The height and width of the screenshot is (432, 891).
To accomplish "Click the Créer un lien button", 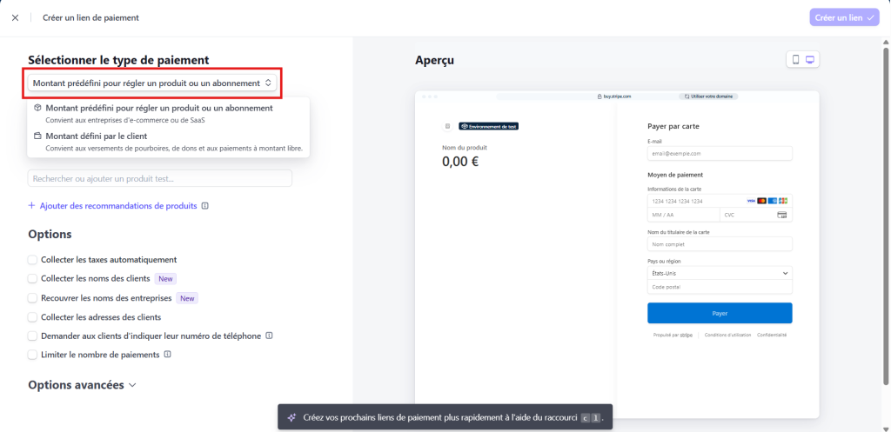I will point(845,17).
